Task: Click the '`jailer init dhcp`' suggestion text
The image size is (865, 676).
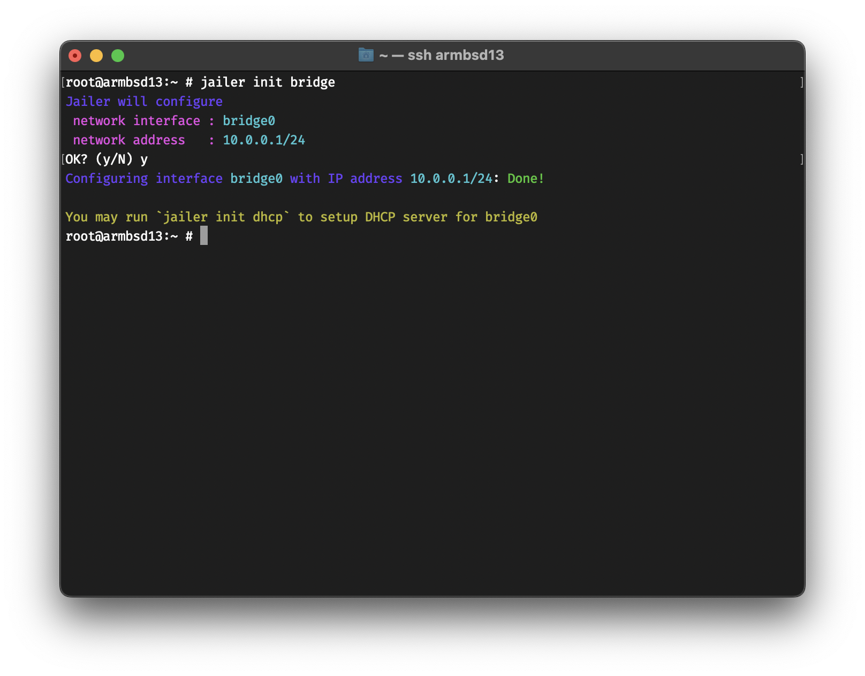Action: (223, 217)
